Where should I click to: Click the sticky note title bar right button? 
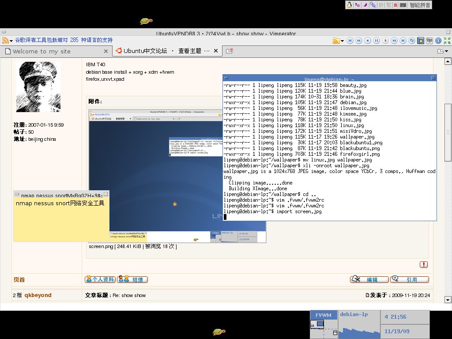tap(106, 194)
